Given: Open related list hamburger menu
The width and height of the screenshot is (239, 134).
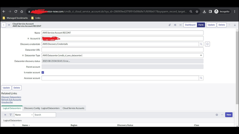Looking at the screenshot, I should point(5,115).
